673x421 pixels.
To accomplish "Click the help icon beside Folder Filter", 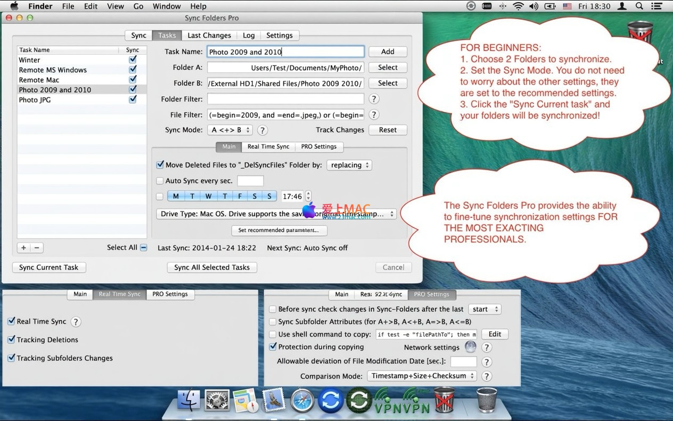I will pos(374,99).
